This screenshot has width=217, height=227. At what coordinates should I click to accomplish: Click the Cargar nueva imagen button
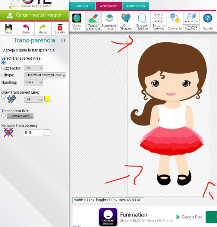point(34,15)
